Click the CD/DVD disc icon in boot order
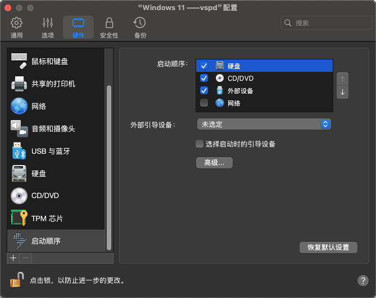376x298 pixels. [220, 78]
